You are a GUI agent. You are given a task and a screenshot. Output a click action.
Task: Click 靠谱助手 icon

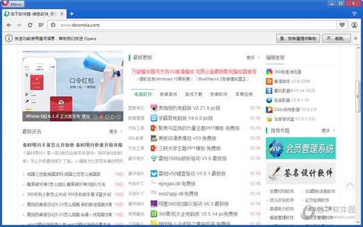pyautogui.click(x=269, y=81)
